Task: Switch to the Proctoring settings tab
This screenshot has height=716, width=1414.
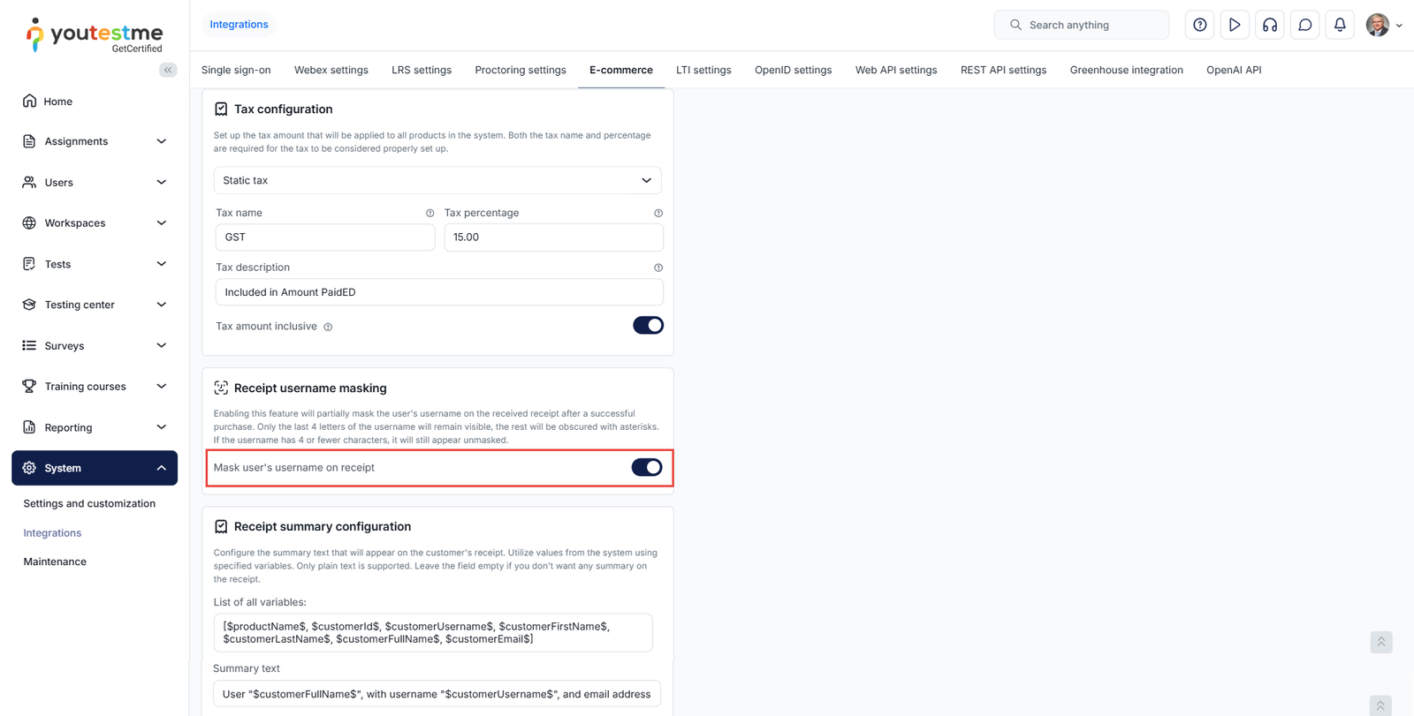Action: click(x=520, y=70)
